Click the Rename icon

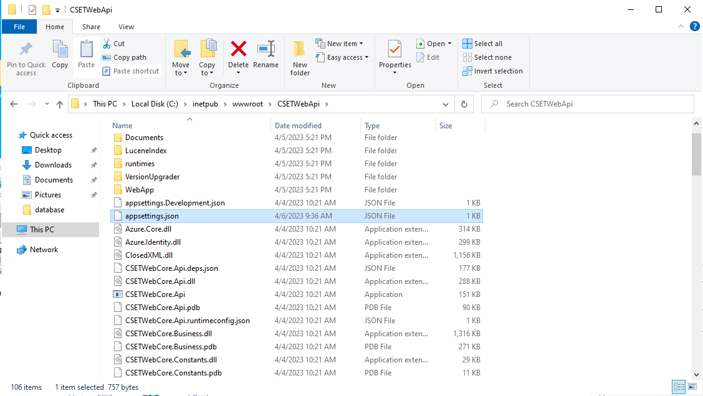(266, 49)
